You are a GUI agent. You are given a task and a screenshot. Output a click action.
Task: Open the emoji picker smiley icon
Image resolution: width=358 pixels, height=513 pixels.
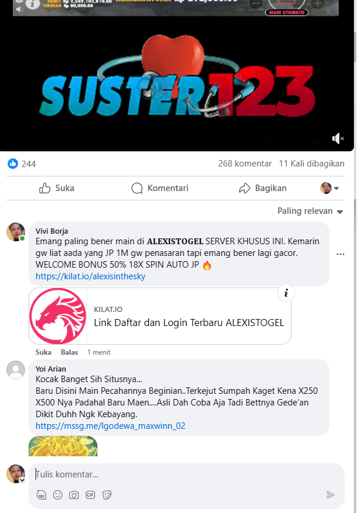coord(58,495)
